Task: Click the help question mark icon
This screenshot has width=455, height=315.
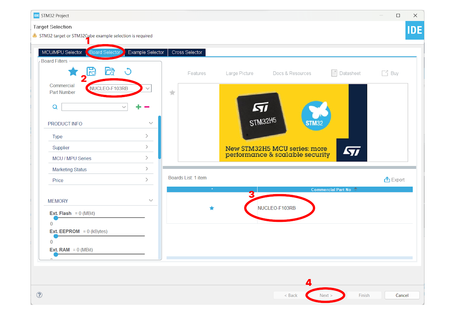Action: click(39, 295)
